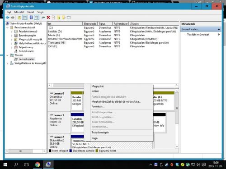226x169 pixels.
Task: Collapse the Rendszereszközök tree node
Action: 7,27
